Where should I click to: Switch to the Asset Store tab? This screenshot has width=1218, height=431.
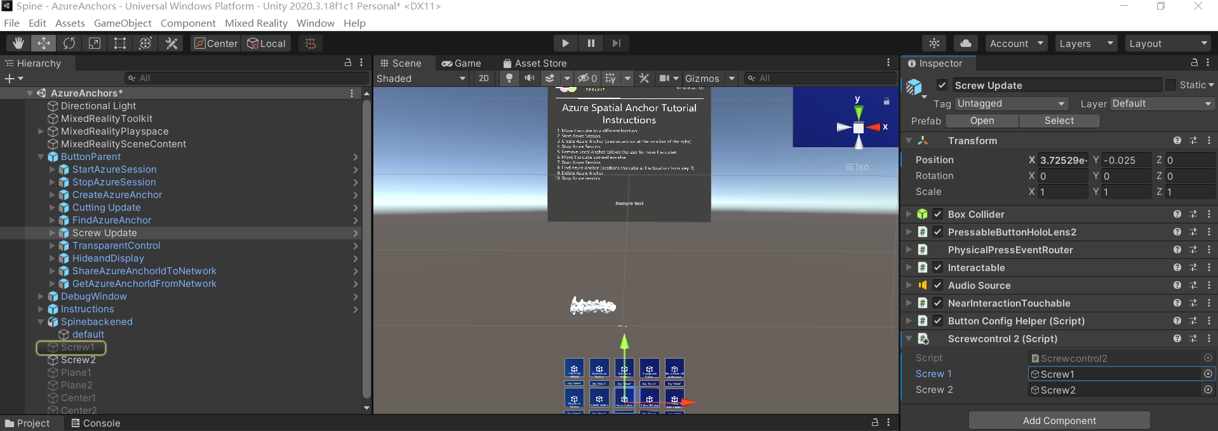[x=535, y=63]
